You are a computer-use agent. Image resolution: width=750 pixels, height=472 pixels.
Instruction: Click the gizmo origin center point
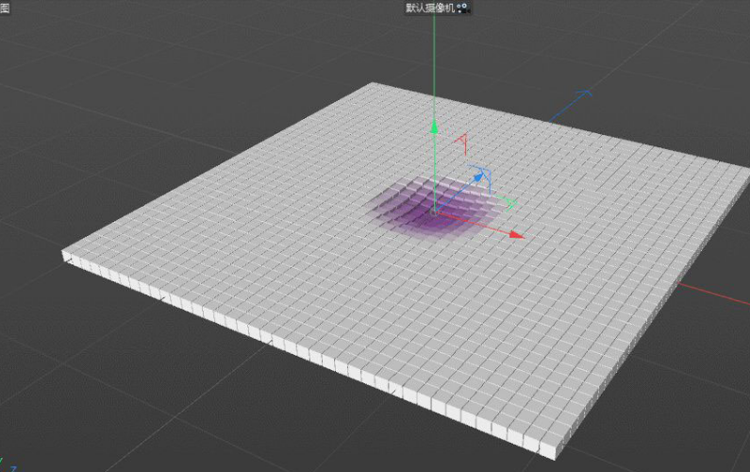coord(434,211)
